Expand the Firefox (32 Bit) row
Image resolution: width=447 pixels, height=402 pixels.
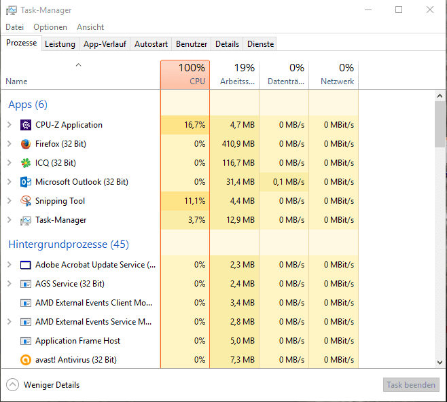[x=10, y=144]
